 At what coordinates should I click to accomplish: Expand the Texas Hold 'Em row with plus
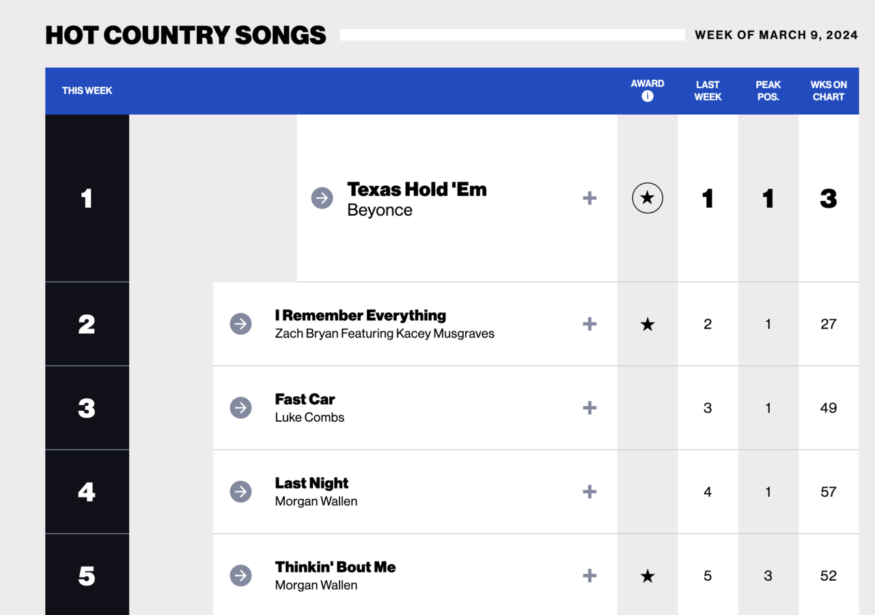click(x=589, y=198)
